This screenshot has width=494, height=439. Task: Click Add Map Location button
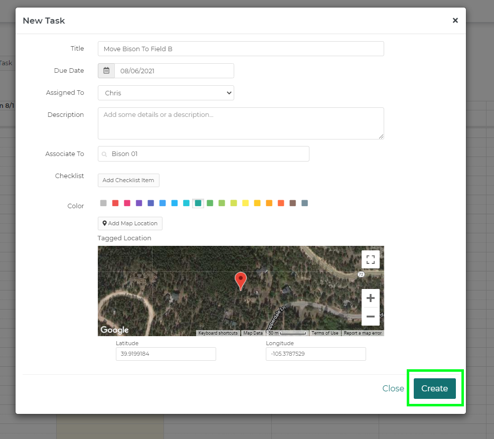point(130,223)
